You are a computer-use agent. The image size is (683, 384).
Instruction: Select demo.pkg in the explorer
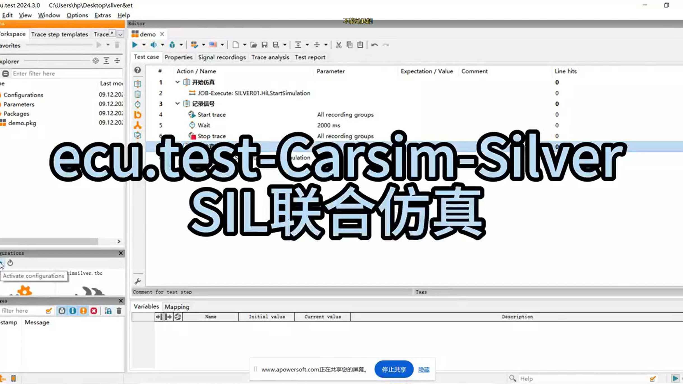click(22, 123)
